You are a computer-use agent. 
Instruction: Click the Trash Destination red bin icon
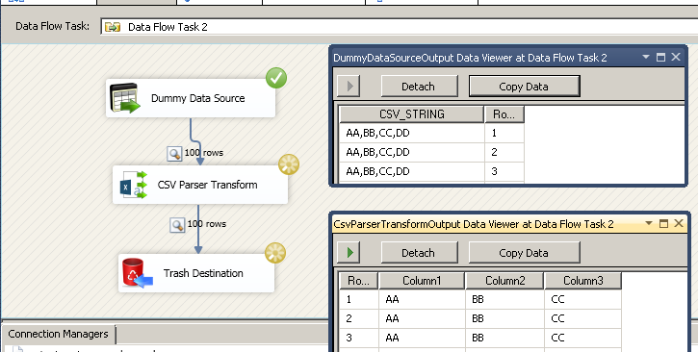point(137,273)
